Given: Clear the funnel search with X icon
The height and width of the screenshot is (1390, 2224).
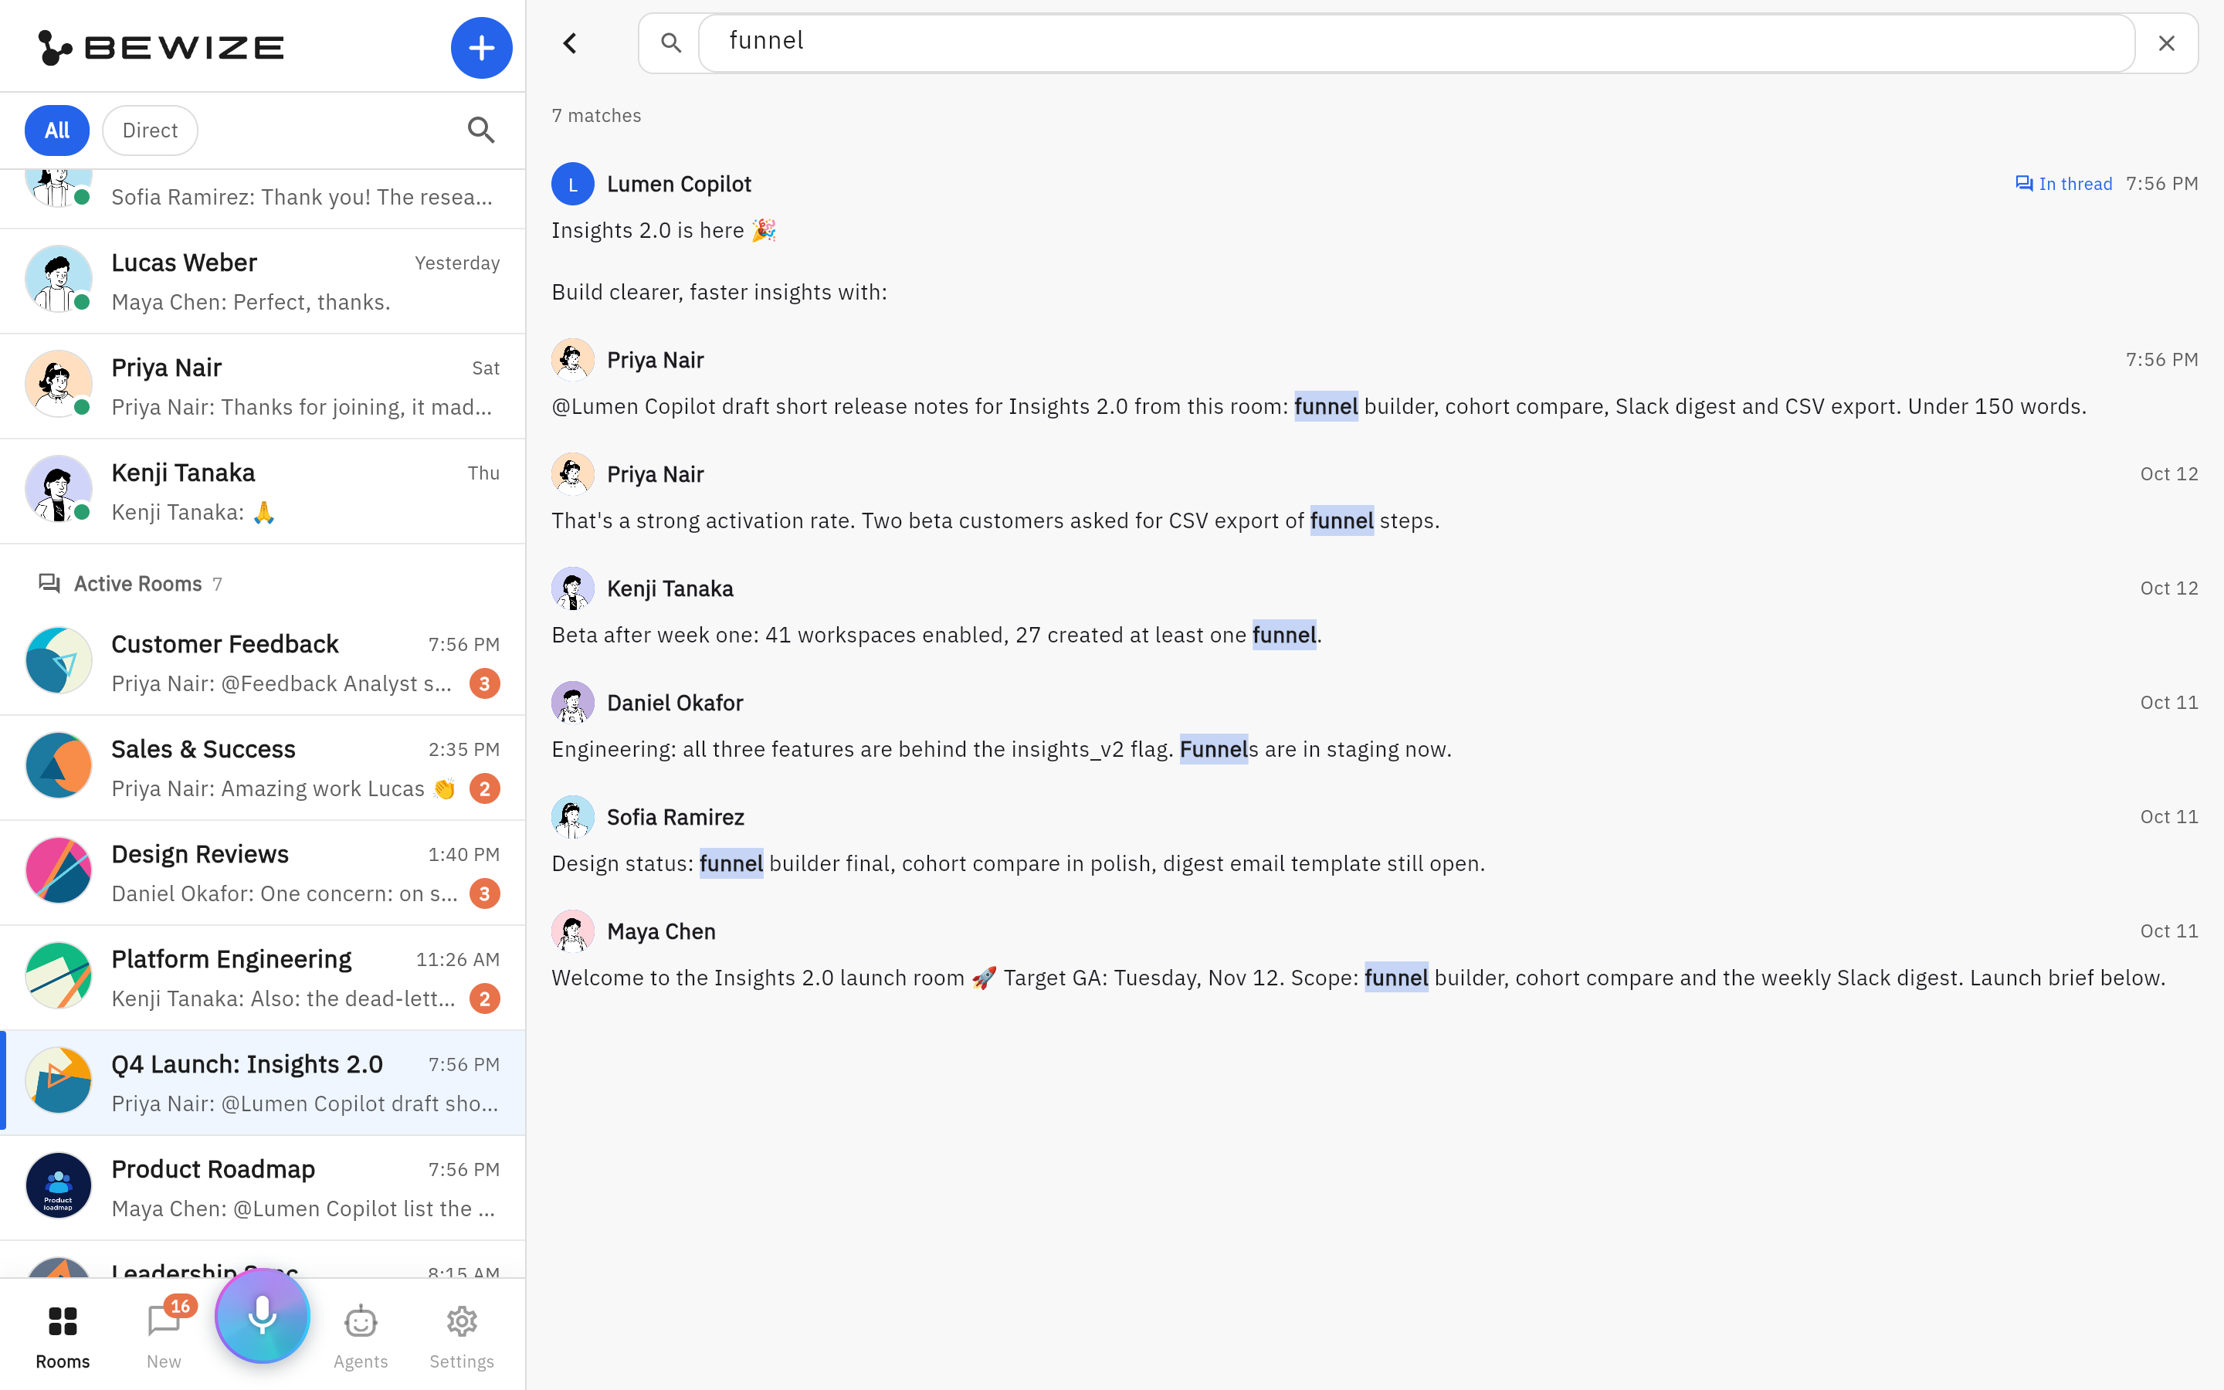Looking at the screenshot, I should (x=2166, y=43).
